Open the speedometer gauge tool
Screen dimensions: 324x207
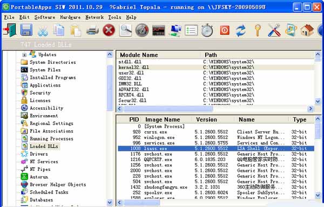coord(142,30)
